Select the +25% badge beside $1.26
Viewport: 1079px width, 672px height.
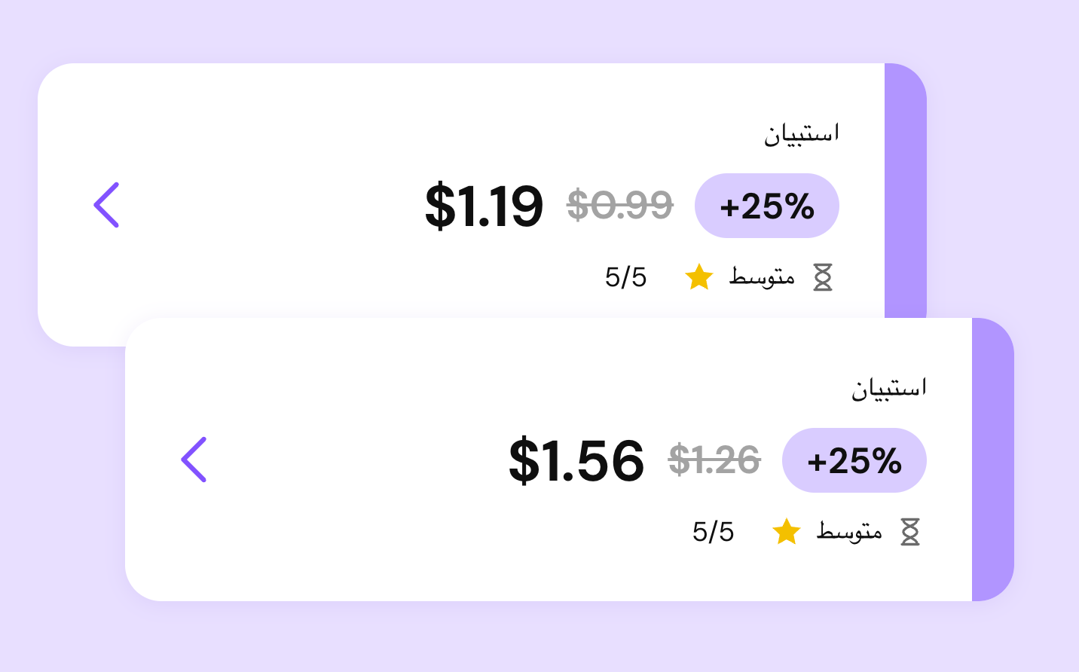[x=854, y=460]
